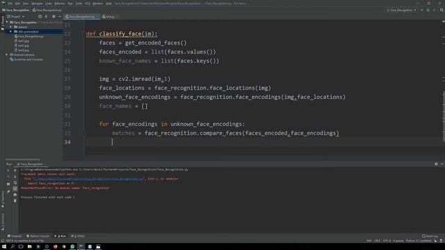This screenshot has width=445, height=250.
Task: Click the print icon in run console
Action: click(15, 194)
